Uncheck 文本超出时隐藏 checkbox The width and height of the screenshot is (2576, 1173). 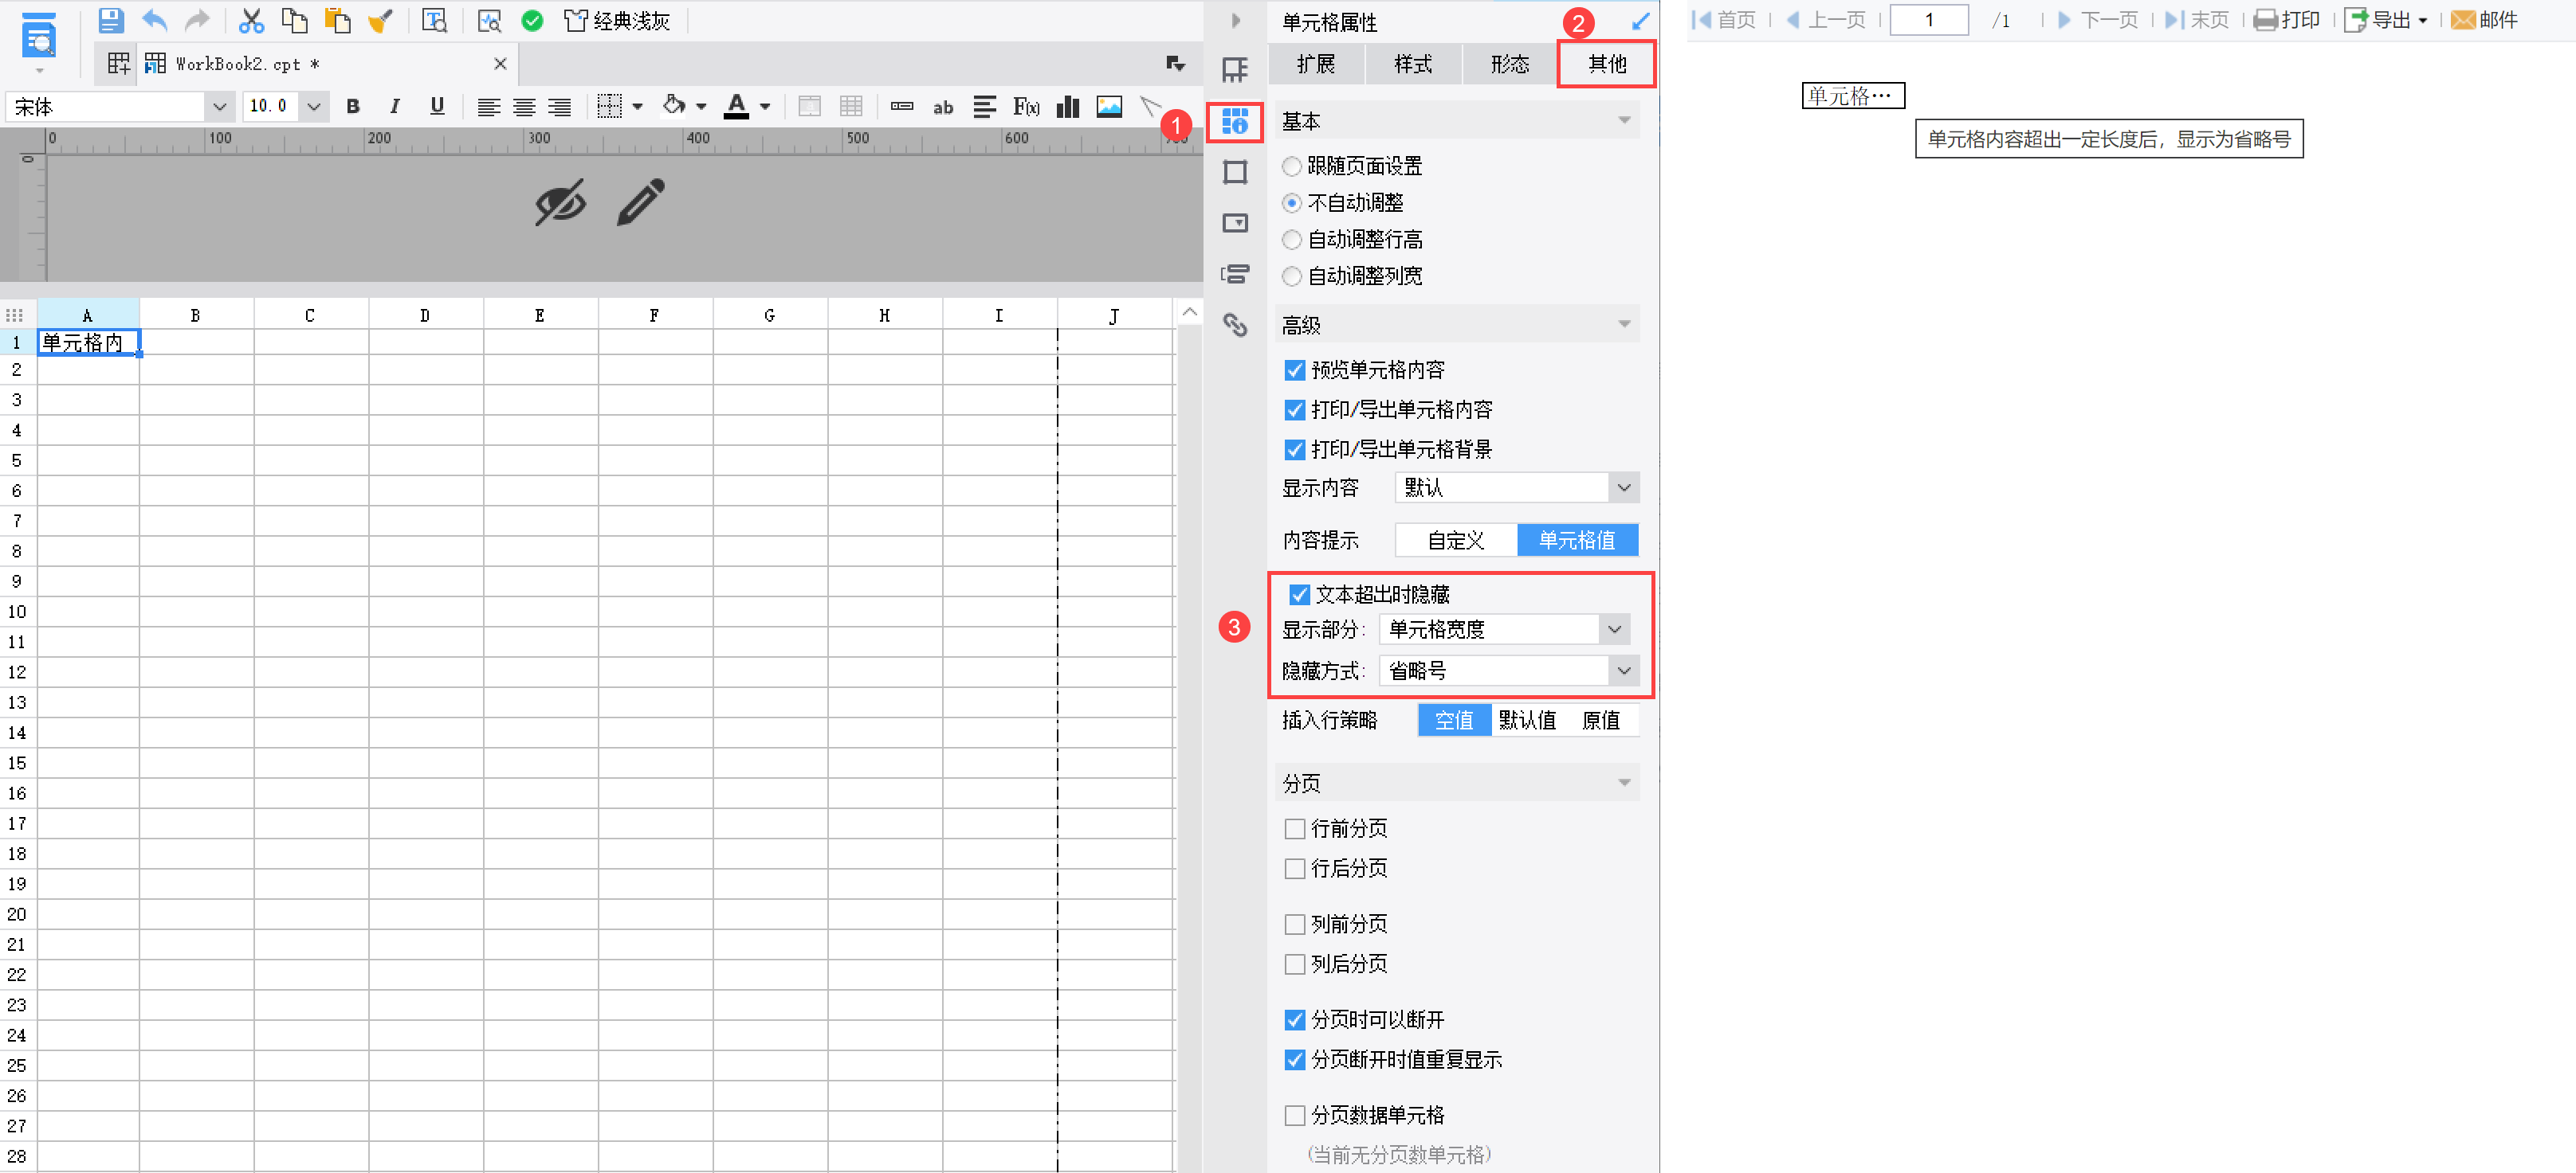coord(1299,595)
